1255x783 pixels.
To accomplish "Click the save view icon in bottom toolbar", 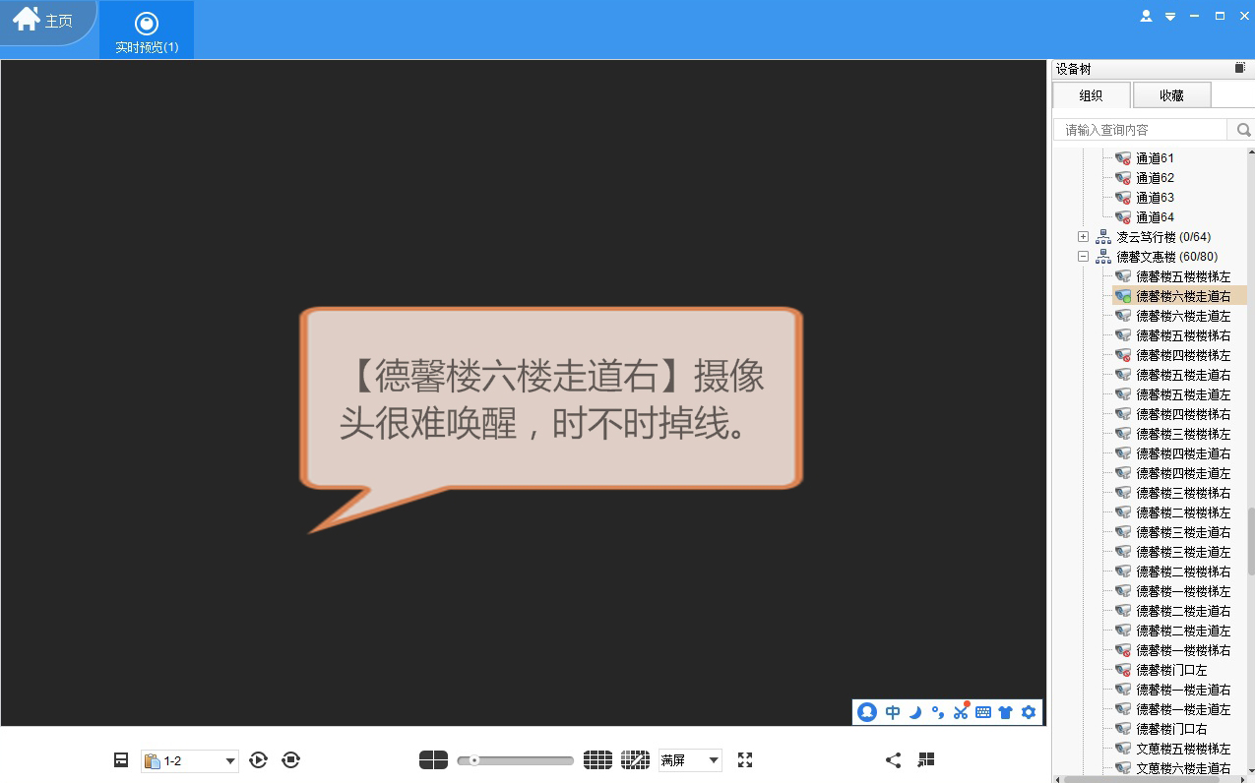I will tap(121, 759).
